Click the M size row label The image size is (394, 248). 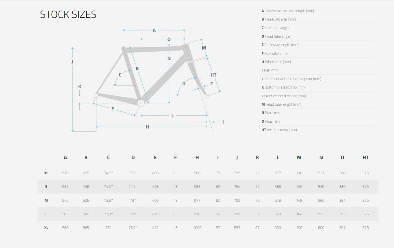[x=46, y=201]
